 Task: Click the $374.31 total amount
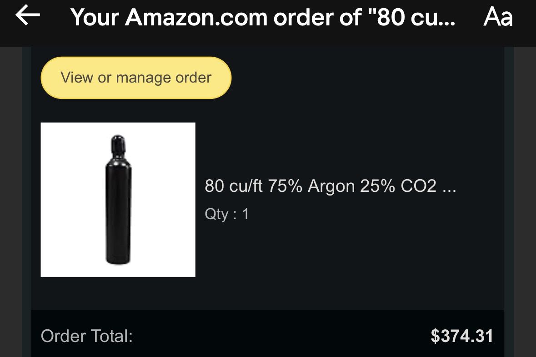click(x=461, y=336)
